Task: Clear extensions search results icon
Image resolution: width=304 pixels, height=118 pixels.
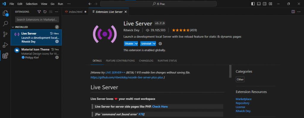Action: (51, 12)
